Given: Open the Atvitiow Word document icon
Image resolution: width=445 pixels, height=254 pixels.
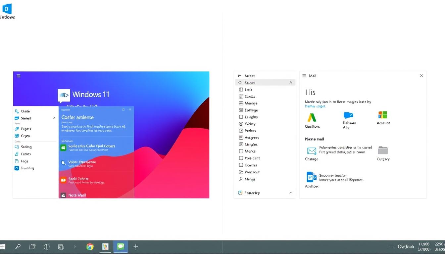Looking at the screenshot, I should point(312,177).
